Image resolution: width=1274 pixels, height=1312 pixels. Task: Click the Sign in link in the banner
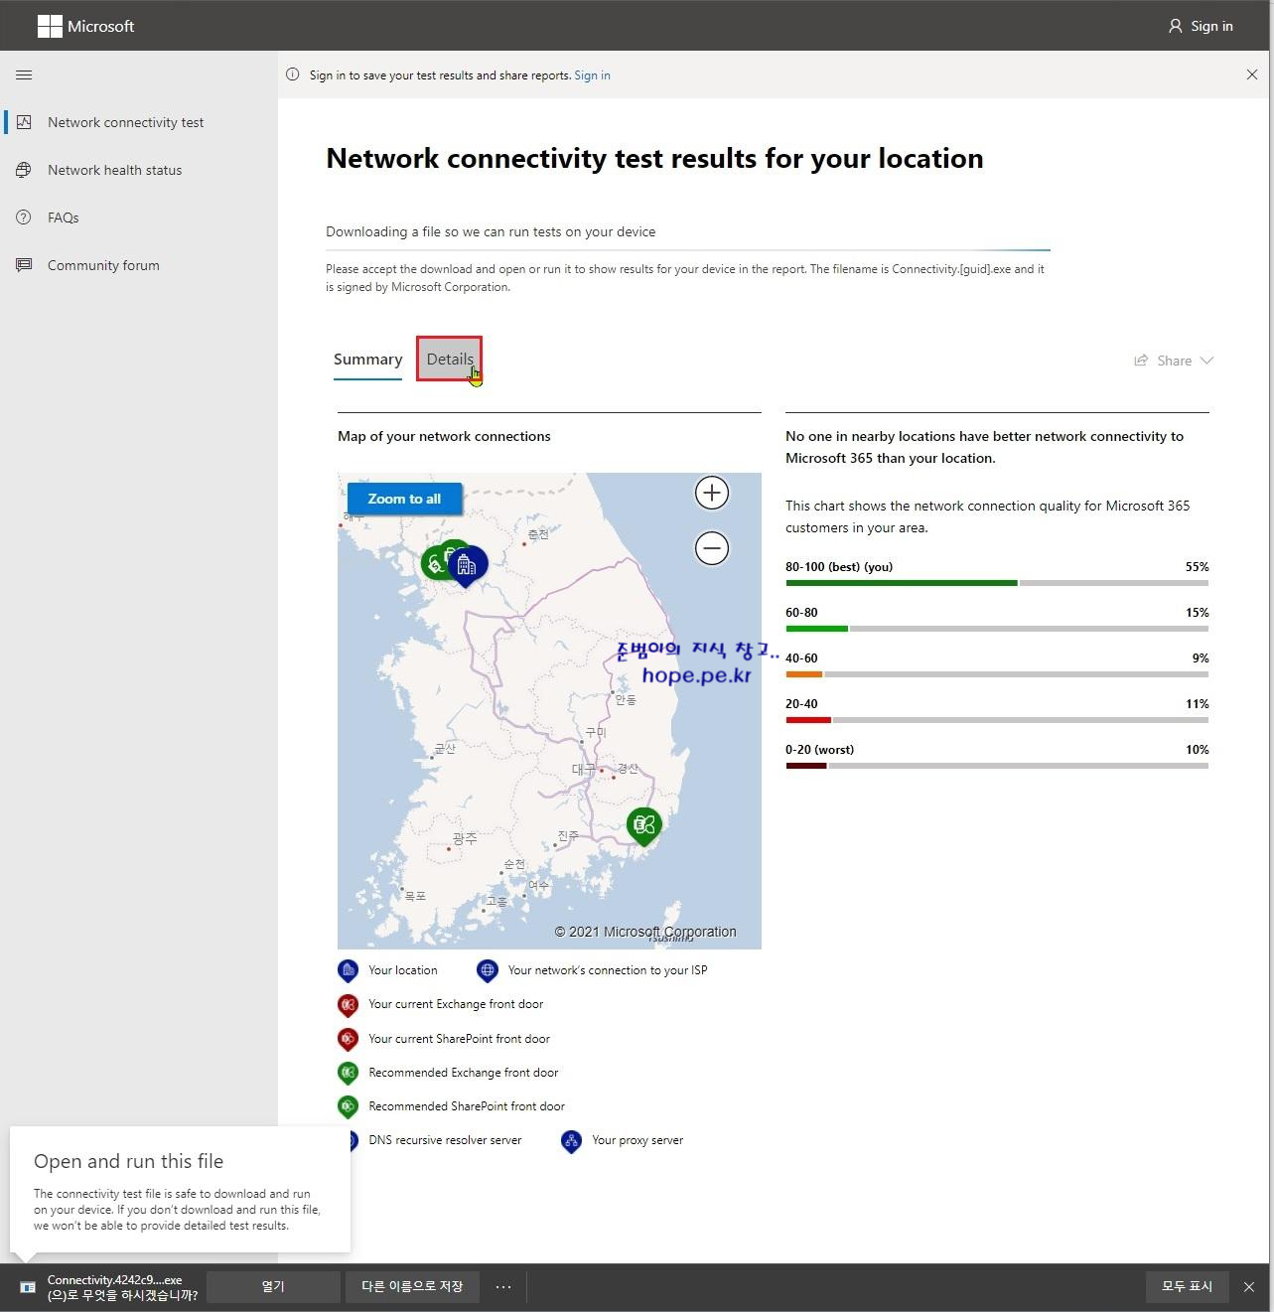(592, 75)
